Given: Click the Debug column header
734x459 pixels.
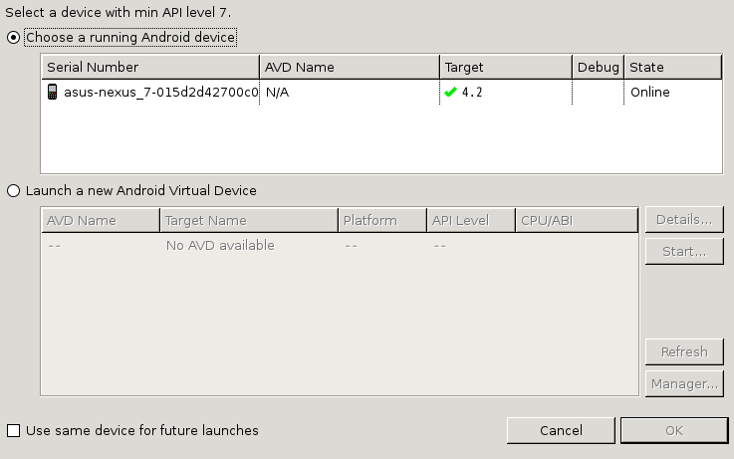Looking at the screenshot, I should click(598, 67).
